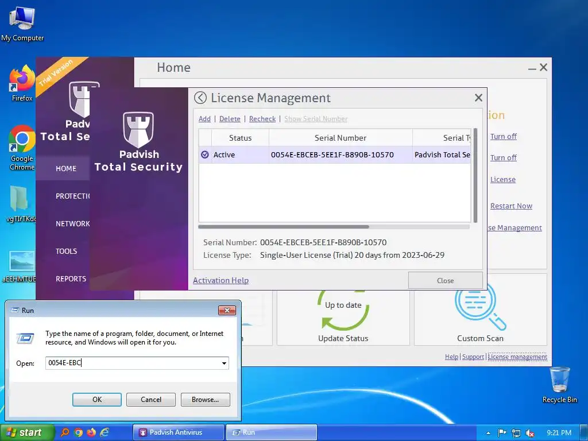Click the Help link at bottom
Screen dimensions: 588x441
point(451,357)
